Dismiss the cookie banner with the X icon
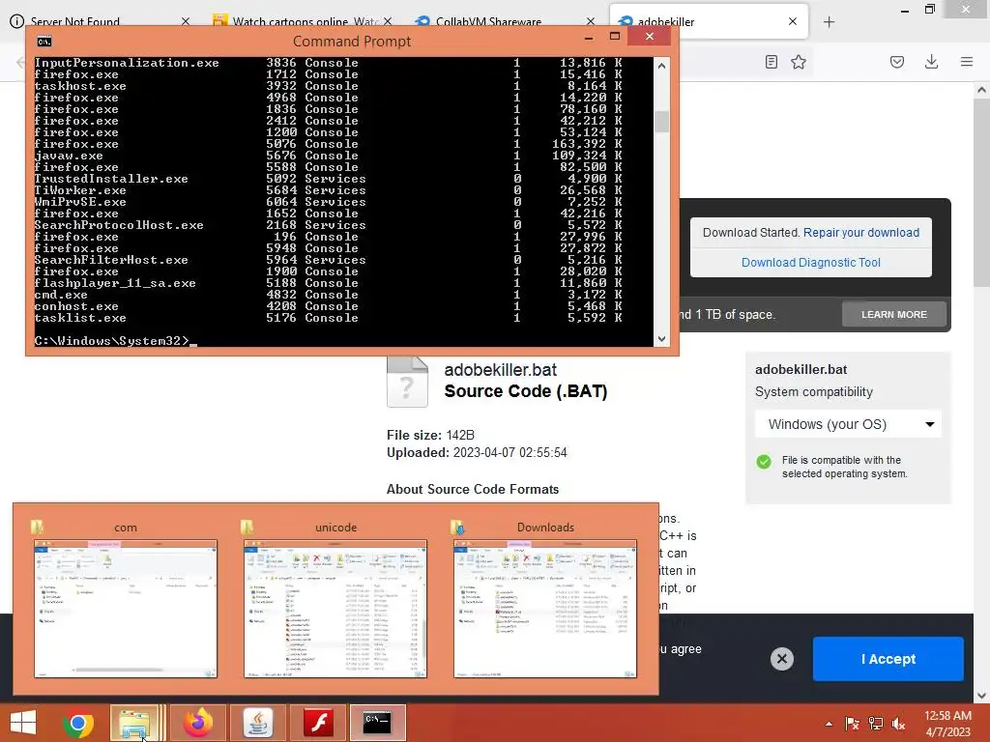The height and width of the screenshot is (742, 990). coord(781,659)
